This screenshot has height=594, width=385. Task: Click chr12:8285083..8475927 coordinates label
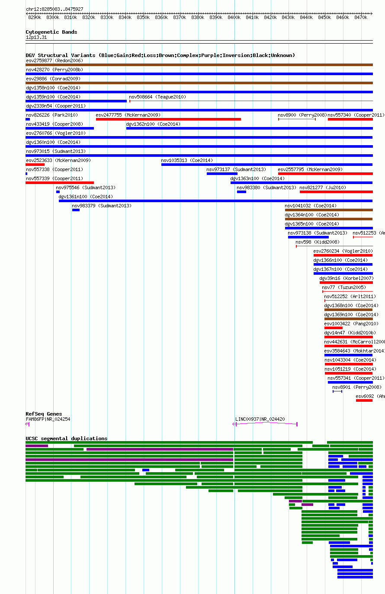[x=55, y=9]
